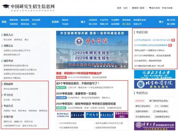178x131 pixels.
Task: Open 全国硕士研究生招生考试考场规则 link
Action: [x=19, y=74]
